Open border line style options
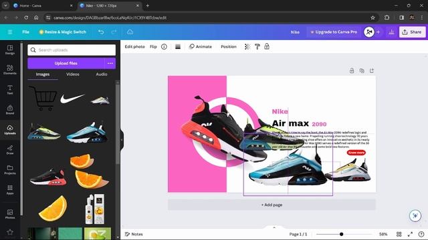This screenshot has height=240, width=428. click(x=178, y=47)
